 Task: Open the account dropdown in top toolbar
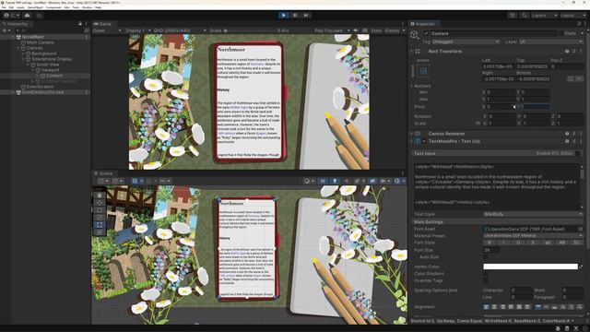[x=11, y=16]
